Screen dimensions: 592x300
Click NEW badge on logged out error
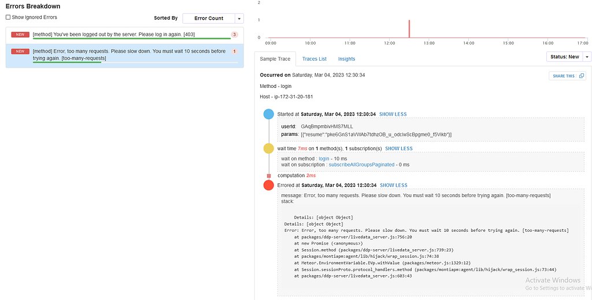[20, 35]
